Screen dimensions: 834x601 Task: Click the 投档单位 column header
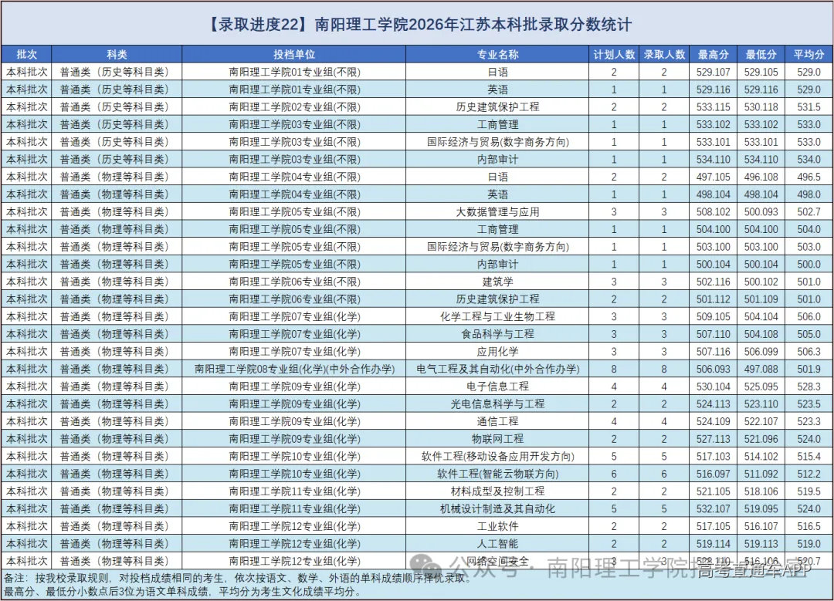pyautogui.click(x=294, y=54)
